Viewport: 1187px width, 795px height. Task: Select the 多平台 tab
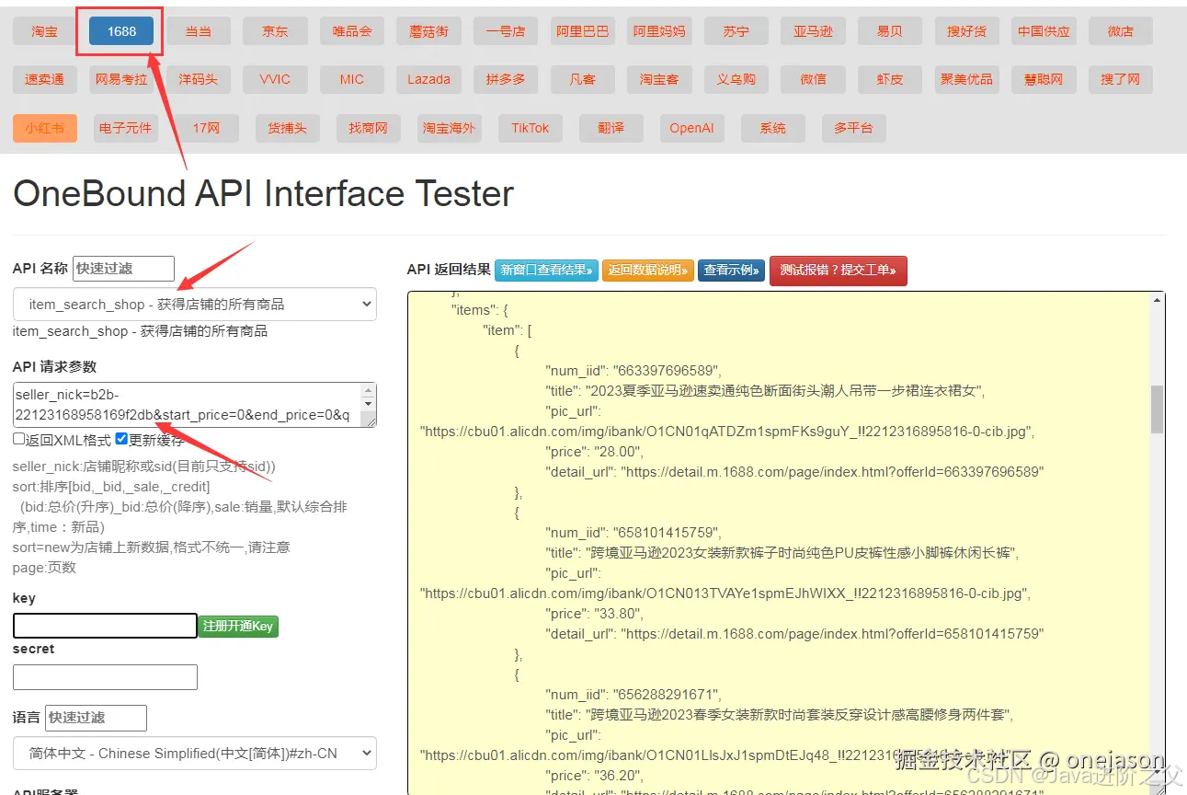pos(853,128)
